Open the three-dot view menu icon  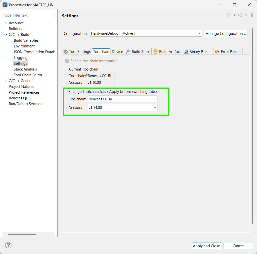(x=251, y=15)
